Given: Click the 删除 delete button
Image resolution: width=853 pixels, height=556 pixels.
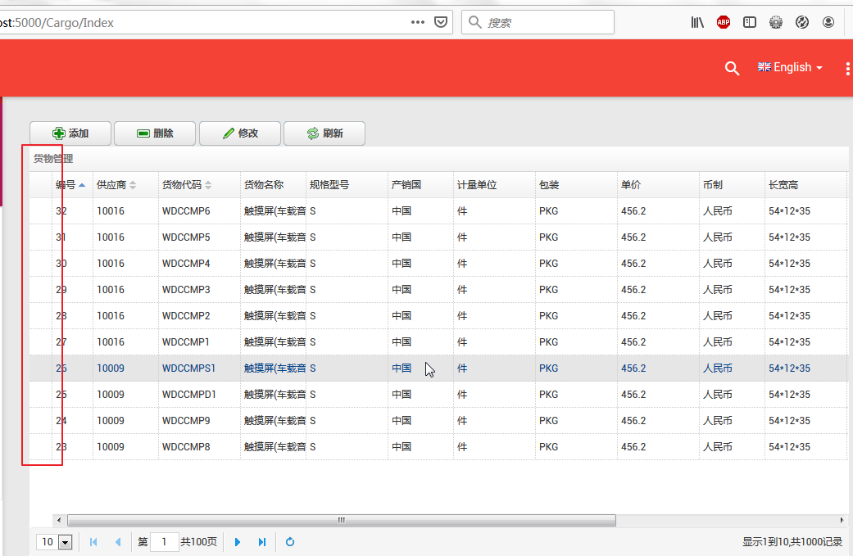Looking at the screenshot, I should pos(155,133).
